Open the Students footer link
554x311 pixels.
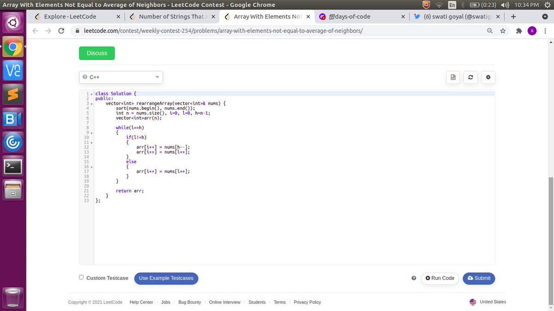tap(257, 302)
